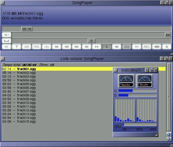Click the playlist scroll up arrow
This screenshot has height=147, width=173.
click(169, 134)
